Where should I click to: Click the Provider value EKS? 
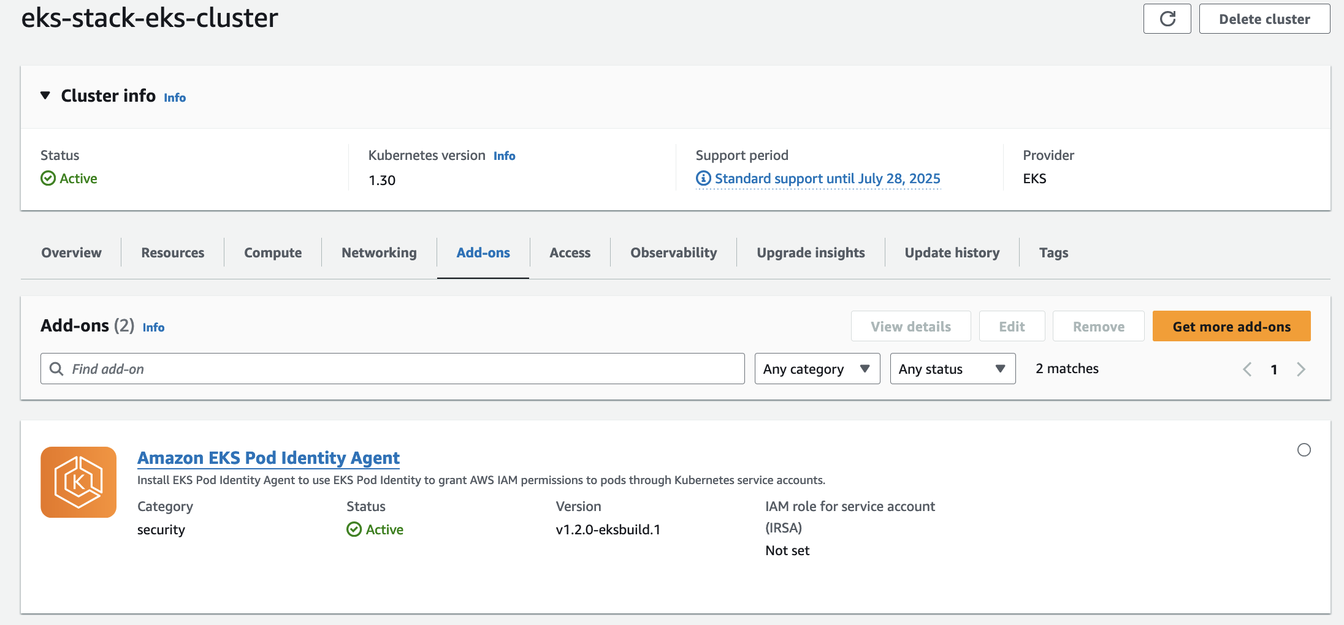pyautogui.click(x=1034, y=178)
